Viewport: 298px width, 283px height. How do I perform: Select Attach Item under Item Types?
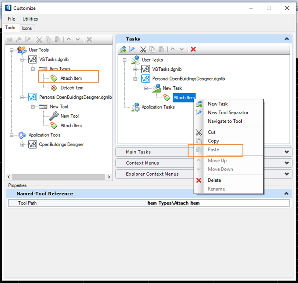71,78
